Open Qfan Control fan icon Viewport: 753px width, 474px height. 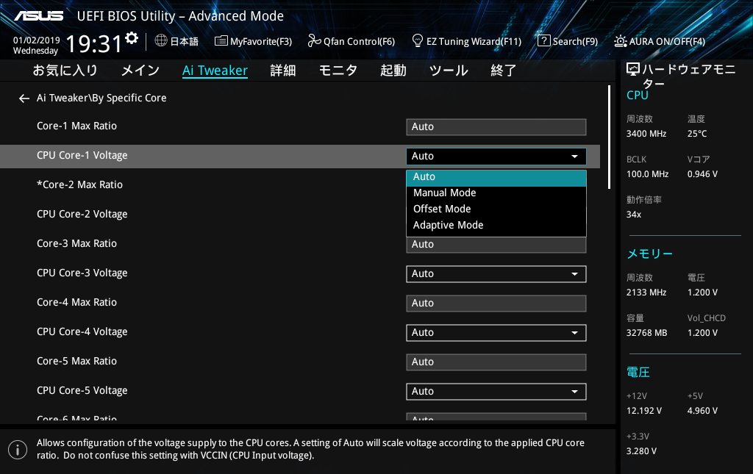pos(315,41)
